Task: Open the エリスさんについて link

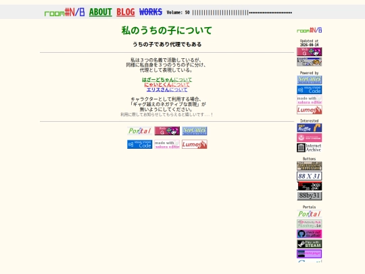Action: tap(167, 90)
